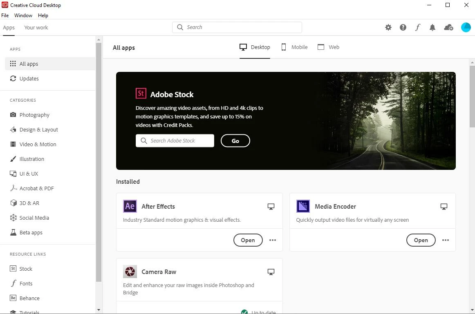Click the desktop monitor icon on Camera Raw card
Viewport: 475px width, 314px height.
click(271, 272)
